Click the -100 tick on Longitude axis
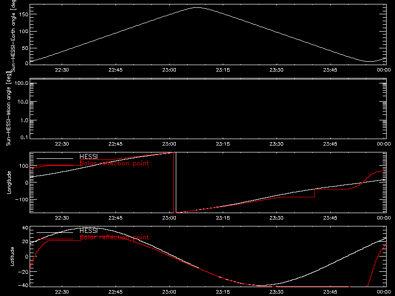The height and width of the screenshot is (296, 395). coord(22,199)
